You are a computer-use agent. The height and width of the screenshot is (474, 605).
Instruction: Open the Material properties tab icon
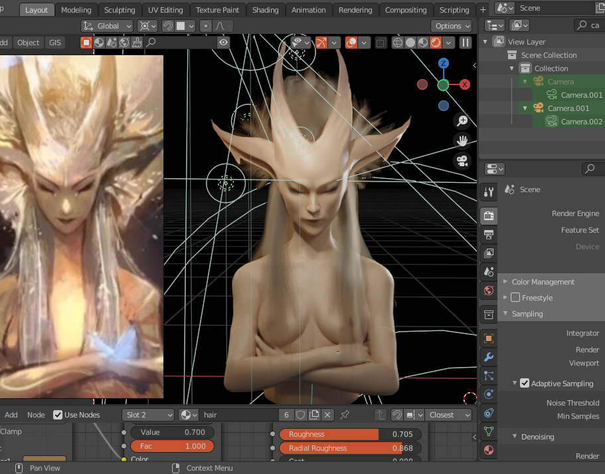(x=489, y=451)
